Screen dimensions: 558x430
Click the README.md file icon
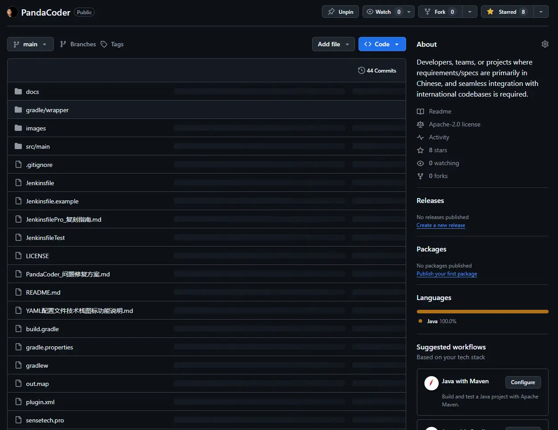18,292
